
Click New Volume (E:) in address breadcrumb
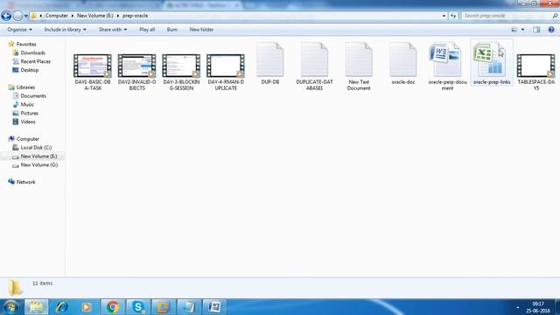tap(95, 16)
